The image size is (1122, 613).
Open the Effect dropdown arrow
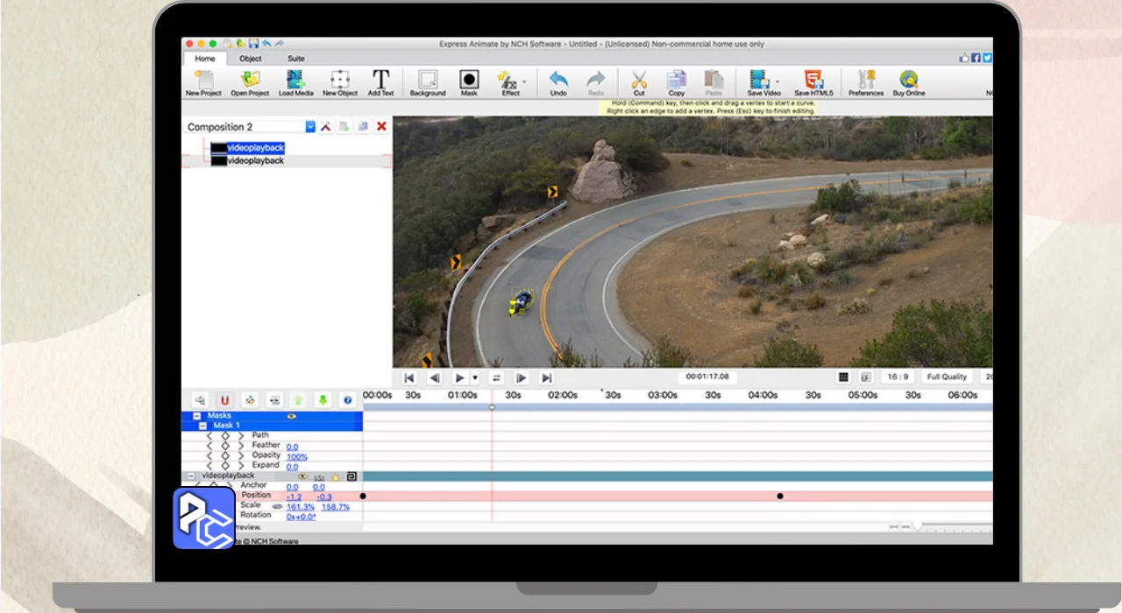click(x=525, y=81)
